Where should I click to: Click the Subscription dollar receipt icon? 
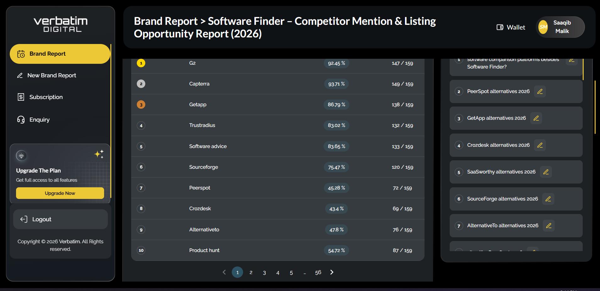[x=21, y=97]
